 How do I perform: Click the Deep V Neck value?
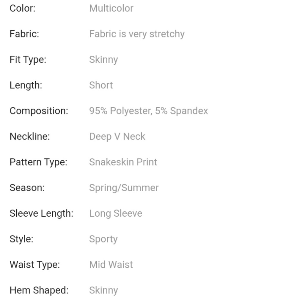pyautogui.click(x=117, y=137)
